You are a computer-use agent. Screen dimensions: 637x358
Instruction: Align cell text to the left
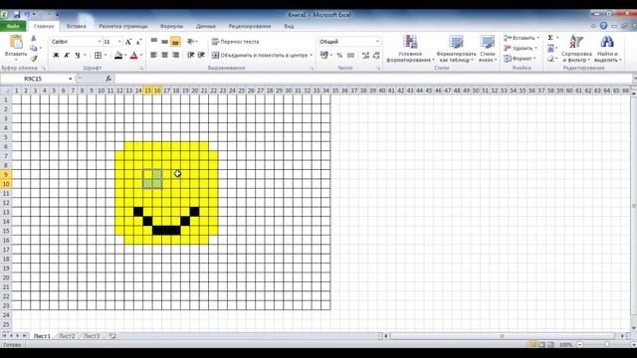154,55
